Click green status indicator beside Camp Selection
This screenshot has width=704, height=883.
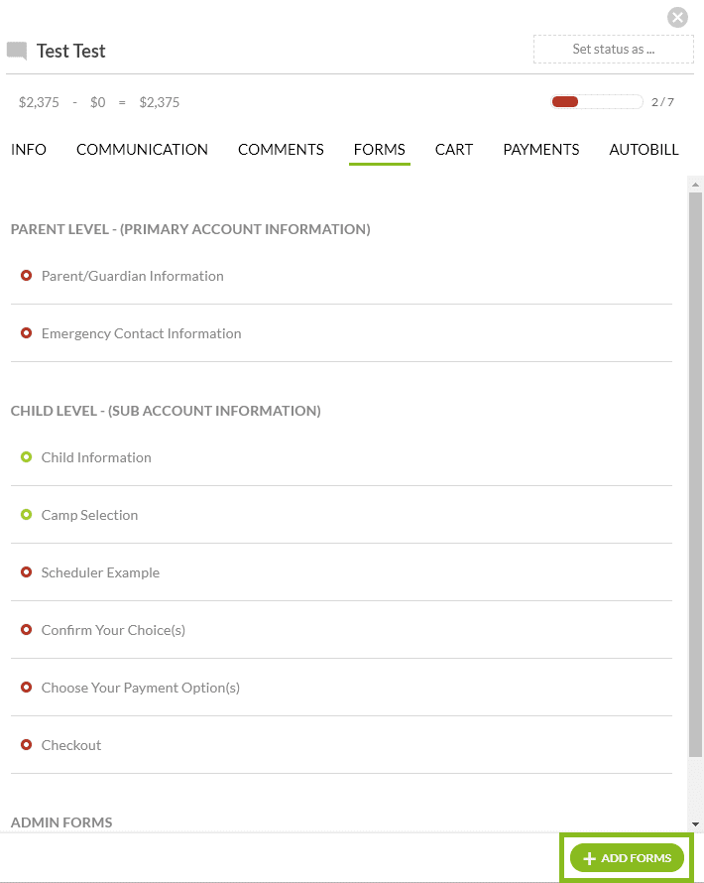coord(26,515)
